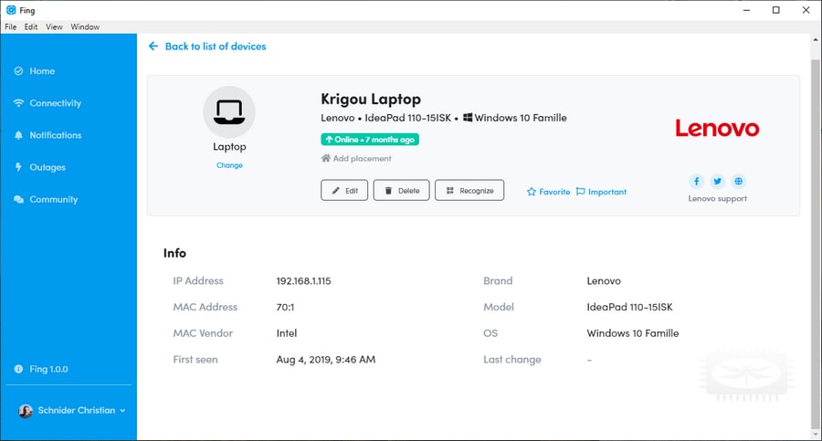Go to Notifications section label
This screenshot has width=822, height=441.
pyautogui.click(x=56, y=135)
